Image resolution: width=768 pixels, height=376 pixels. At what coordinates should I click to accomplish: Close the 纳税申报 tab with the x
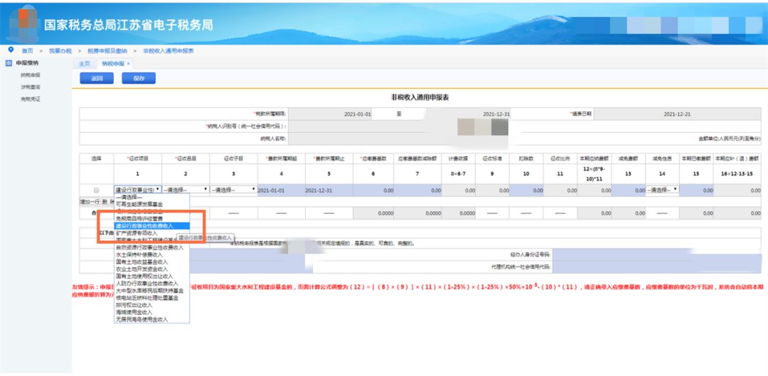pos(129,63)
